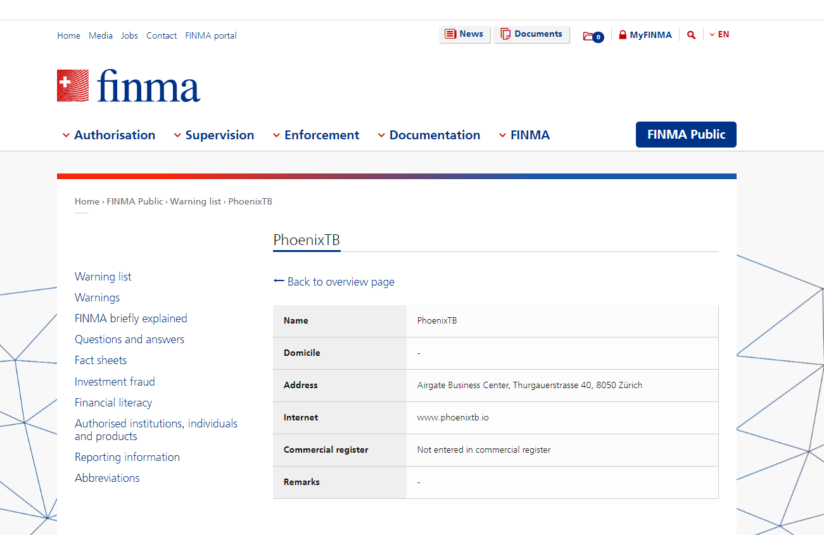Select the PhoenixTB name value
Screen dimensions: 824x535
pos(437,320)
